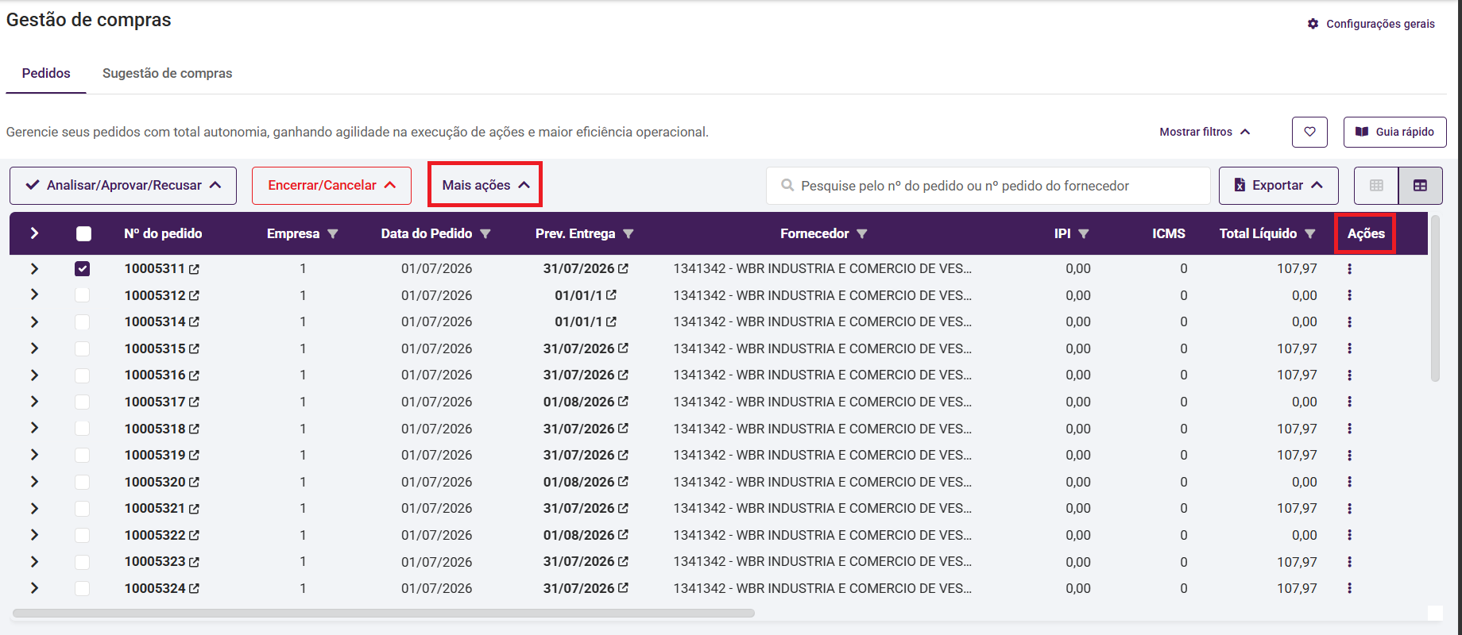Open order number 10005321 link
Image resolution: width=1462 pixels, height=635 pixels.
(x=155, y=508)
